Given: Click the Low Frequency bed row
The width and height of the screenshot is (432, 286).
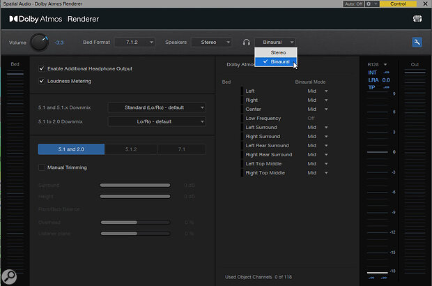Looking at the screenshot, I should coord(284,119).
